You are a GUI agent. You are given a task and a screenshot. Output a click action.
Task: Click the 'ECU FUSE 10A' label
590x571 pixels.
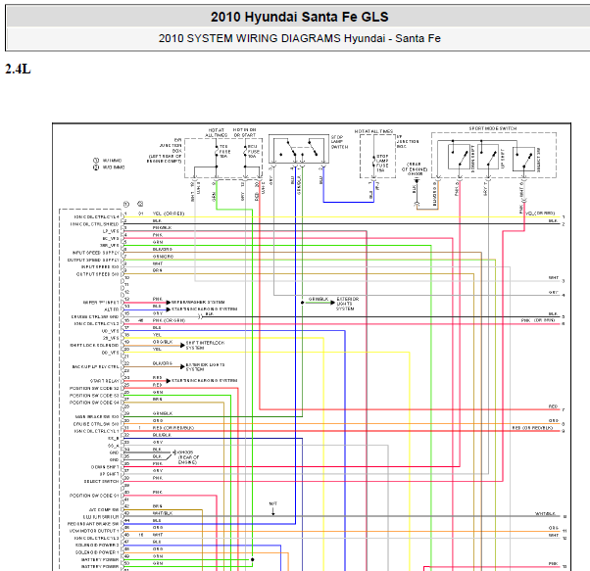pyautogui.click(x=253, y=151)
